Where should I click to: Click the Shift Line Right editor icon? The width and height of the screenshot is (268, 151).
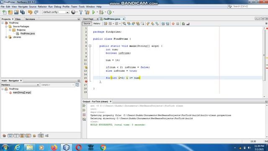click(167, 24)
